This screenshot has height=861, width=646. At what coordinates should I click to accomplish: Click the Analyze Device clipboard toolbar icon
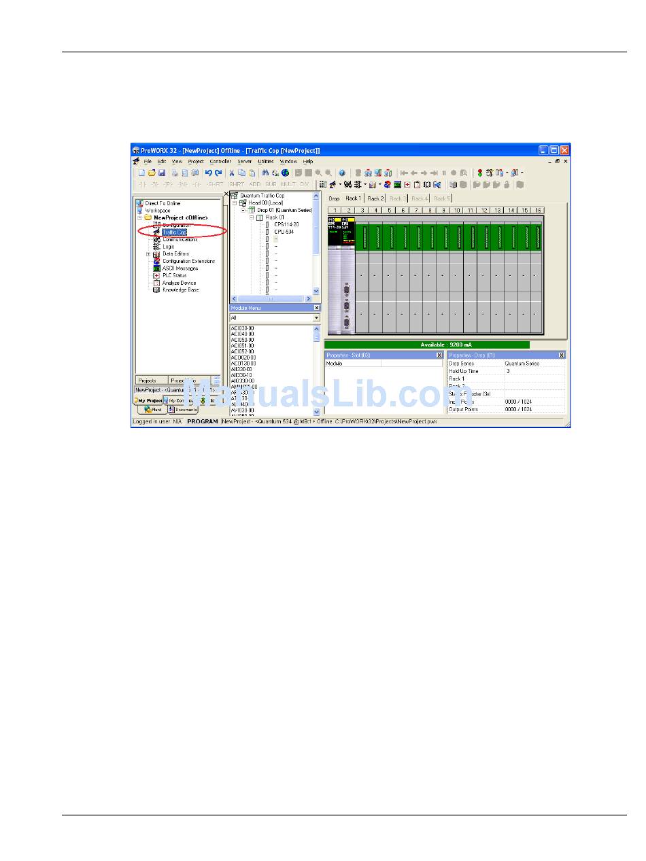click(x=417, y=184)
